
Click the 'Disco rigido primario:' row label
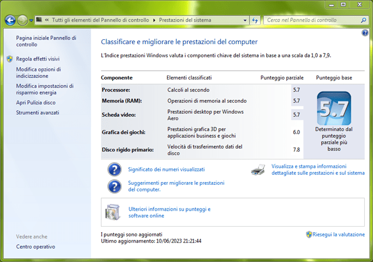[128, 149]
